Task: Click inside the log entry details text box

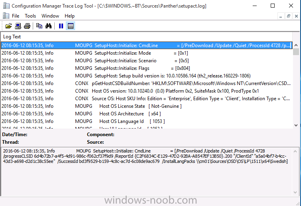Action: point(147,172)
